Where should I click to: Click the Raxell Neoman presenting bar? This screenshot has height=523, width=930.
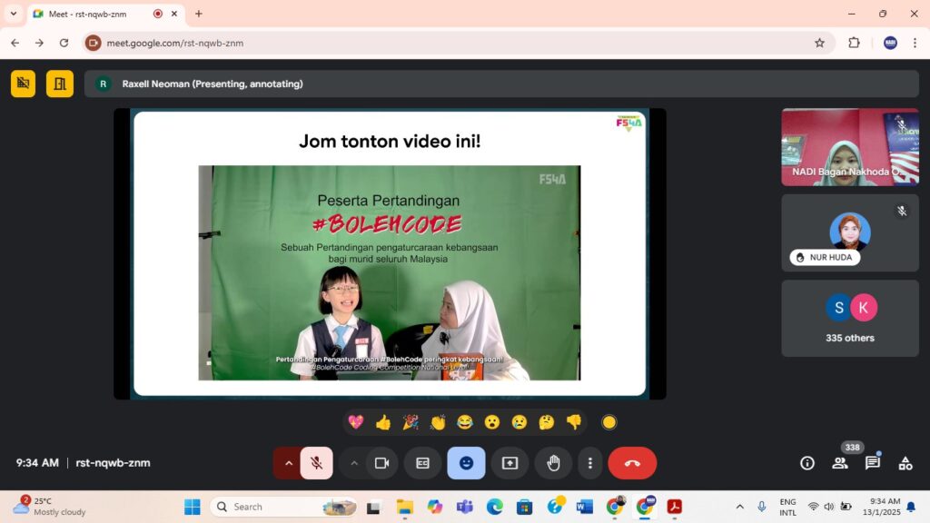[x=501, y=84]
